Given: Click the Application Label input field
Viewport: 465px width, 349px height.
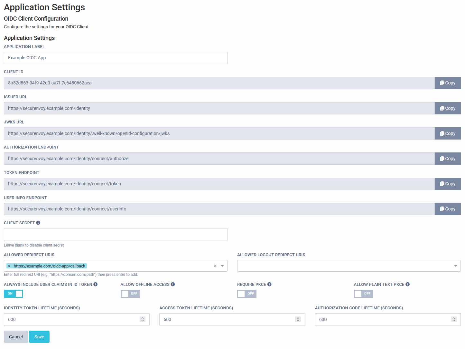Looking at the screenshot, I should 116,58.
